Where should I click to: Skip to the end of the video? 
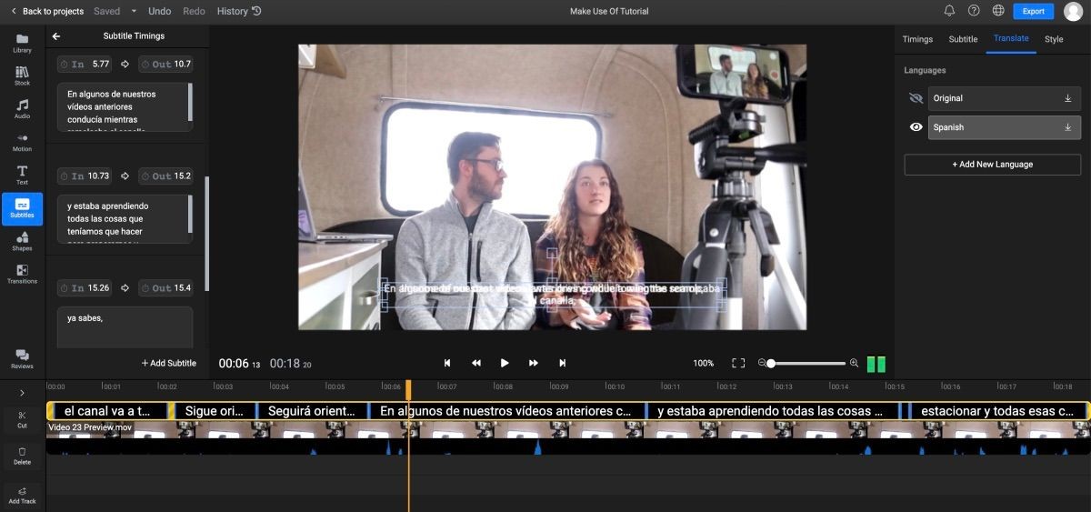click(x=562, y=363)
